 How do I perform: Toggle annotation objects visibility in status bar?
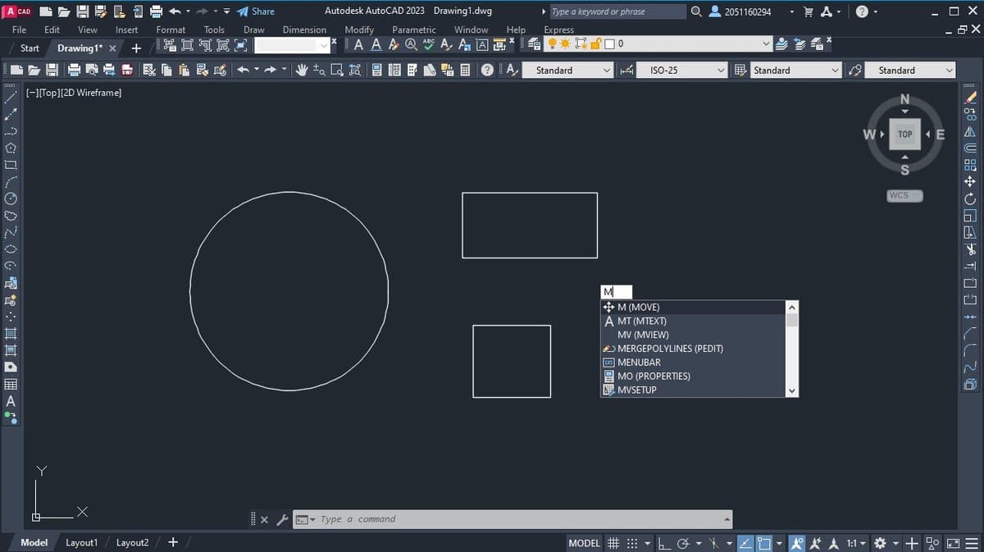(x=799, y=543)
